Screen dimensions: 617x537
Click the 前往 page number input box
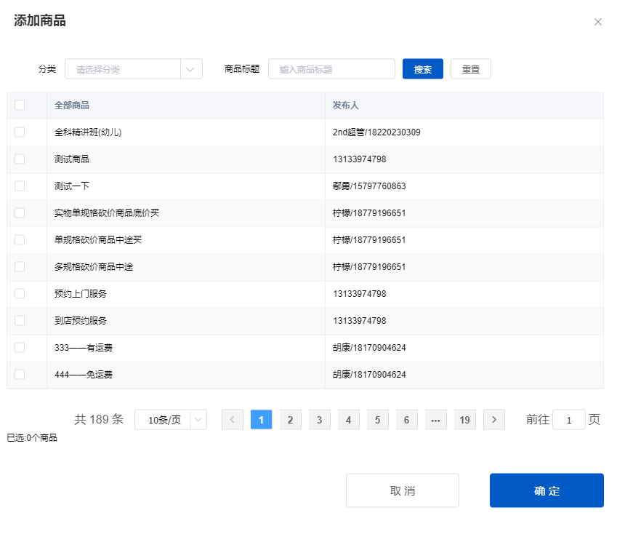pos(569,420)
